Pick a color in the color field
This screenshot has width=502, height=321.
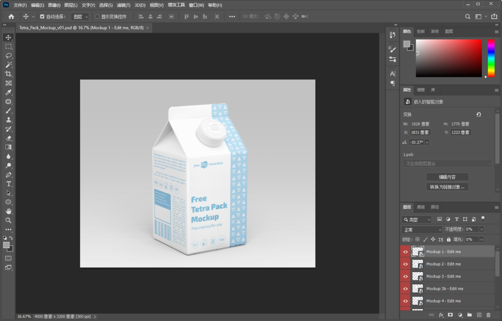pyautogui.click(x=449, y=58)
